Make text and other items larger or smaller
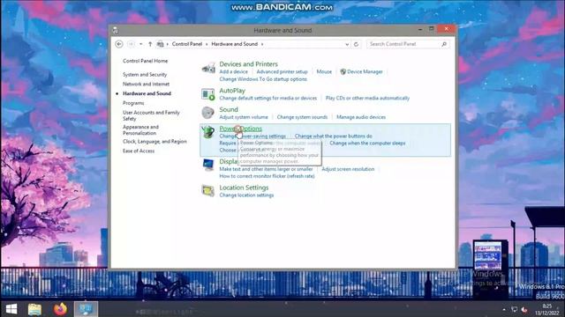Screen dimensions: 565x317 [x=266, y=169]
